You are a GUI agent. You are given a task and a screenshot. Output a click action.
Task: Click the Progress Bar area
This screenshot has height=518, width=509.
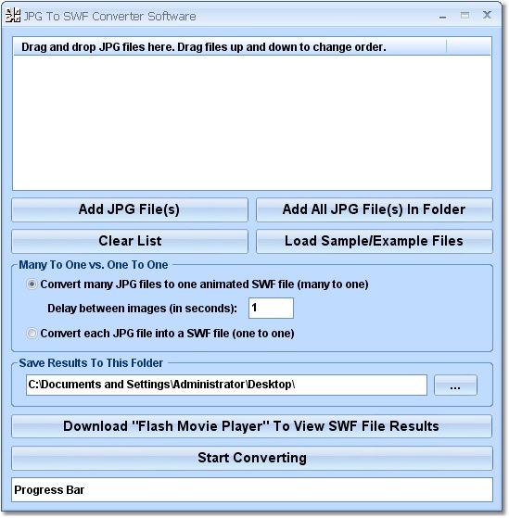[x=252, y=489]
